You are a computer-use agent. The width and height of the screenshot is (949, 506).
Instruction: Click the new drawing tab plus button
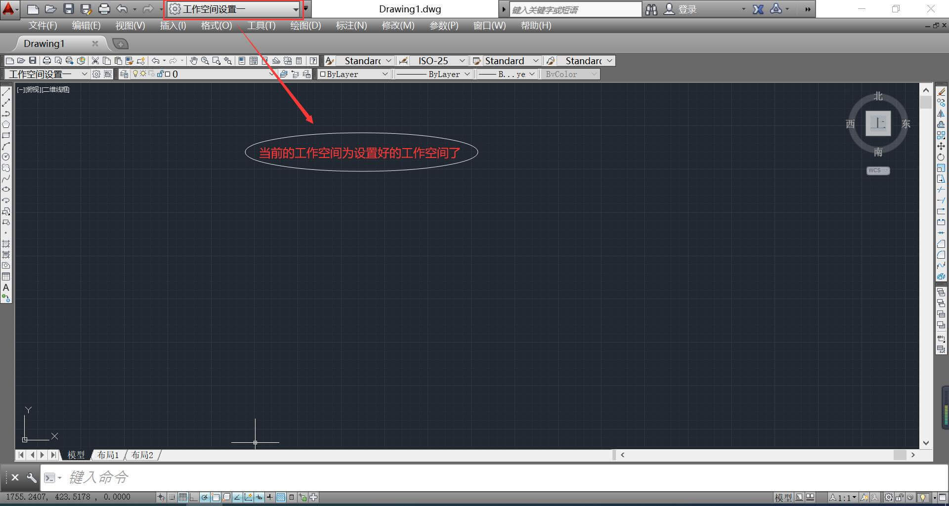tap(120, 44)
